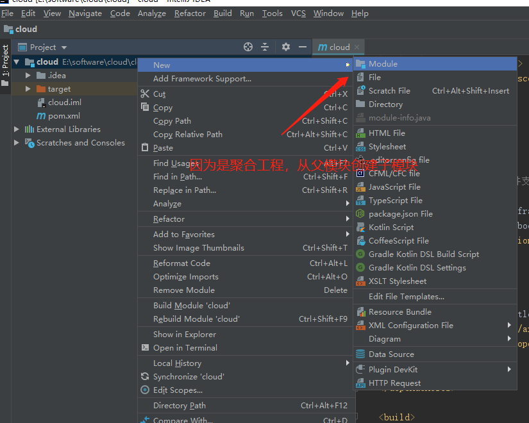The image size is (529, 423).
Task: Click the cloud breadcrumb in navigation bar
Action: pos(21,29)
